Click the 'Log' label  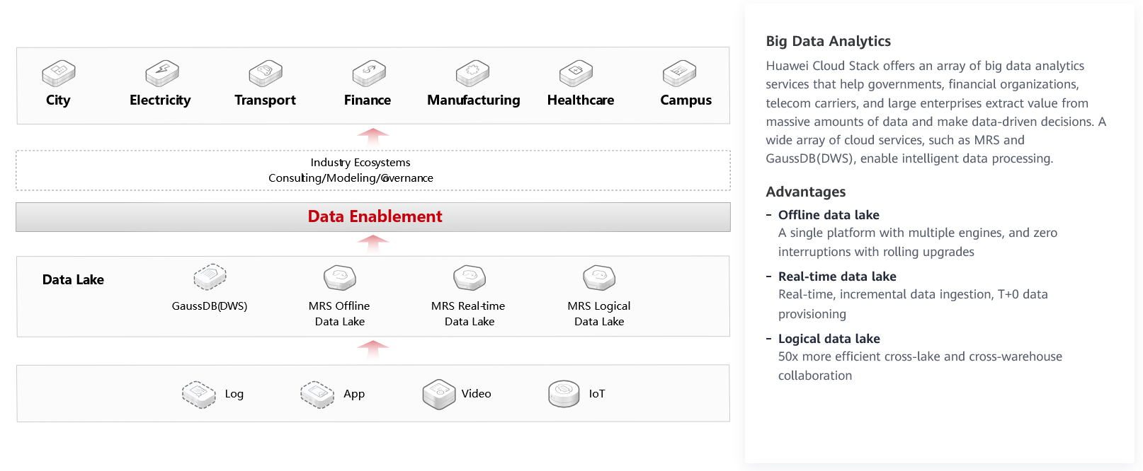(x=234, y=394)
